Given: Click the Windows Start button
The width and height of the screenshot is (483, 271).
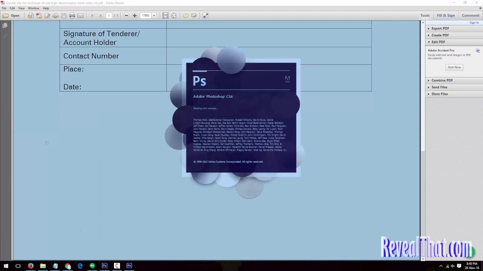Looking at the screenshot, I should (6, 266).
